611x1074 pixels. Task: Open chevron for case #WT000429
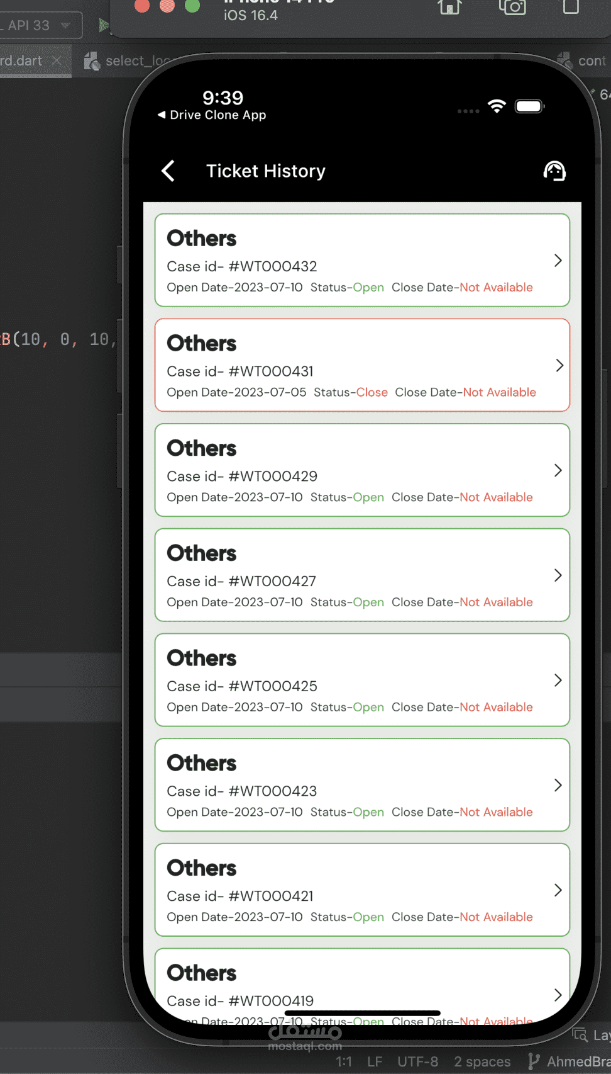pos(558,470)
